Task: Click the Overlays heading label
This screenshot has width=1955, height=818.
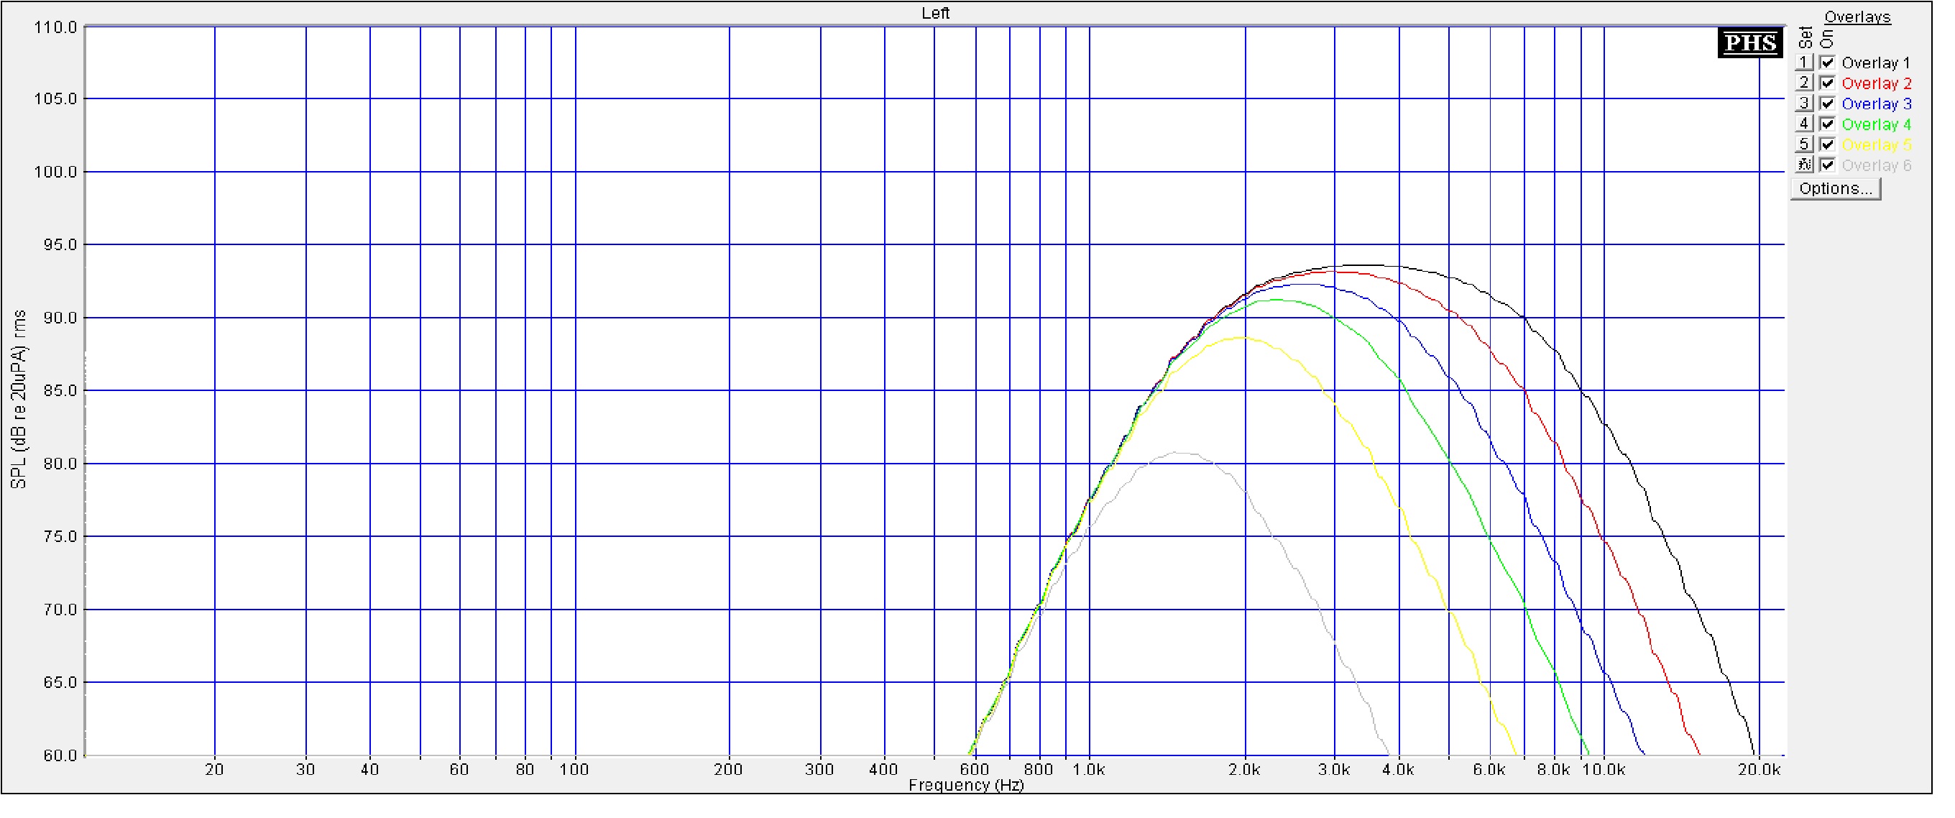Action: coord(1857,17)
